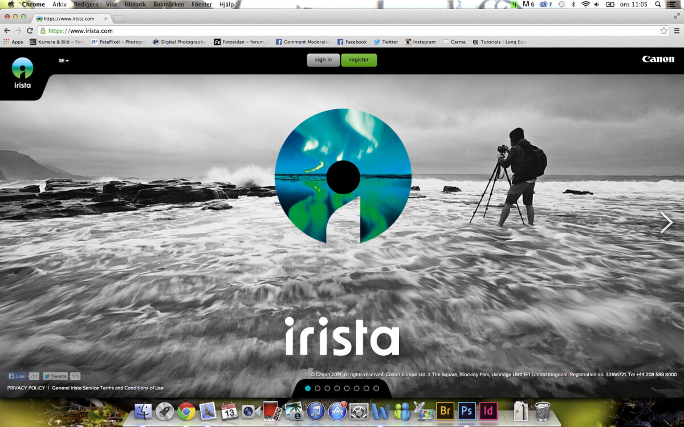Open the Historik menu
This screenshot has width=684, height=427.
coord(135,5)
